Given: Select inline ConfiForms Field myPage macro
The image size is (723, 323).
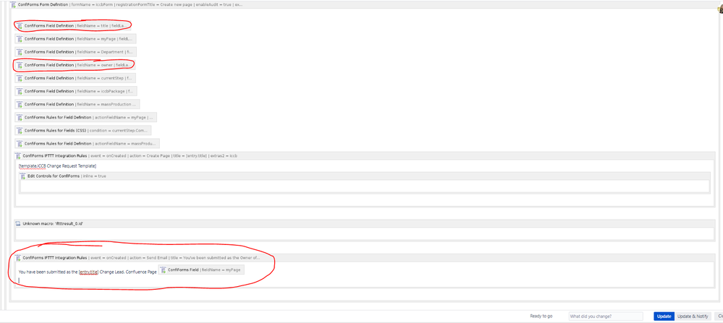Looking at the screenshot, I should [201, 270].
